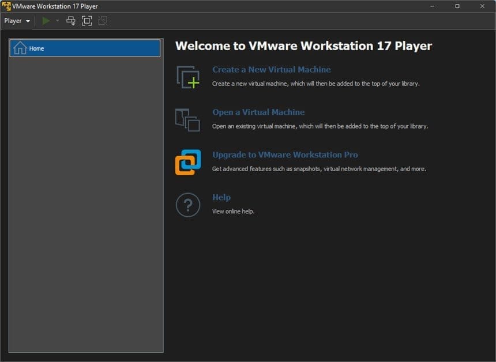Expand the power options arrow beside play
This screenshot has height=362, width=496.
57,21
